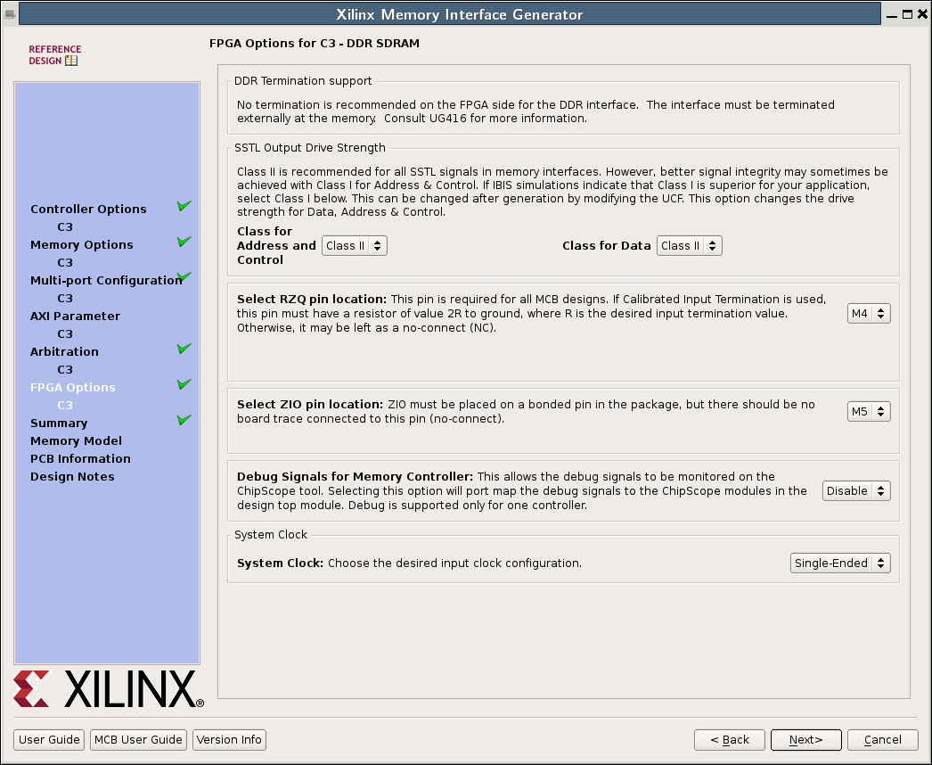The height and width of the screenshot is (765, 932).
Task: Show Version Info
Action: [x=229, y=740]
